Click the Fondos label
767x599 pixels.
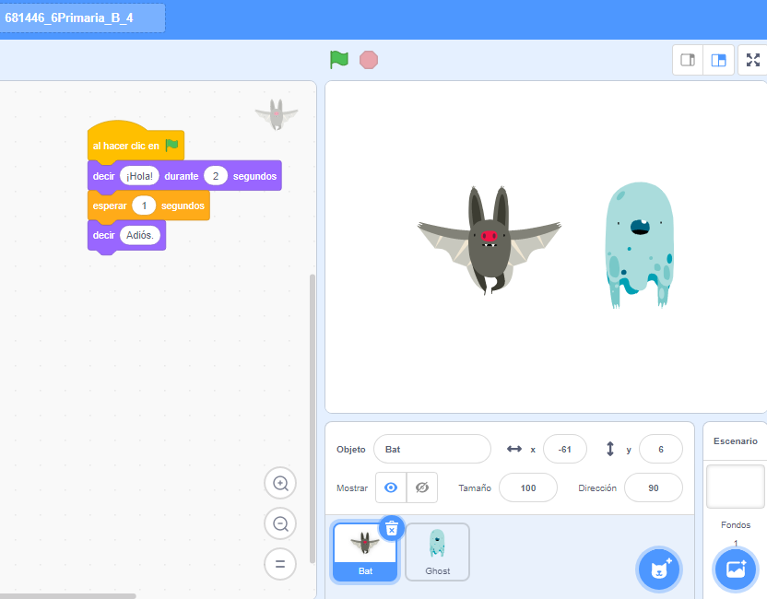click(736, 524)
